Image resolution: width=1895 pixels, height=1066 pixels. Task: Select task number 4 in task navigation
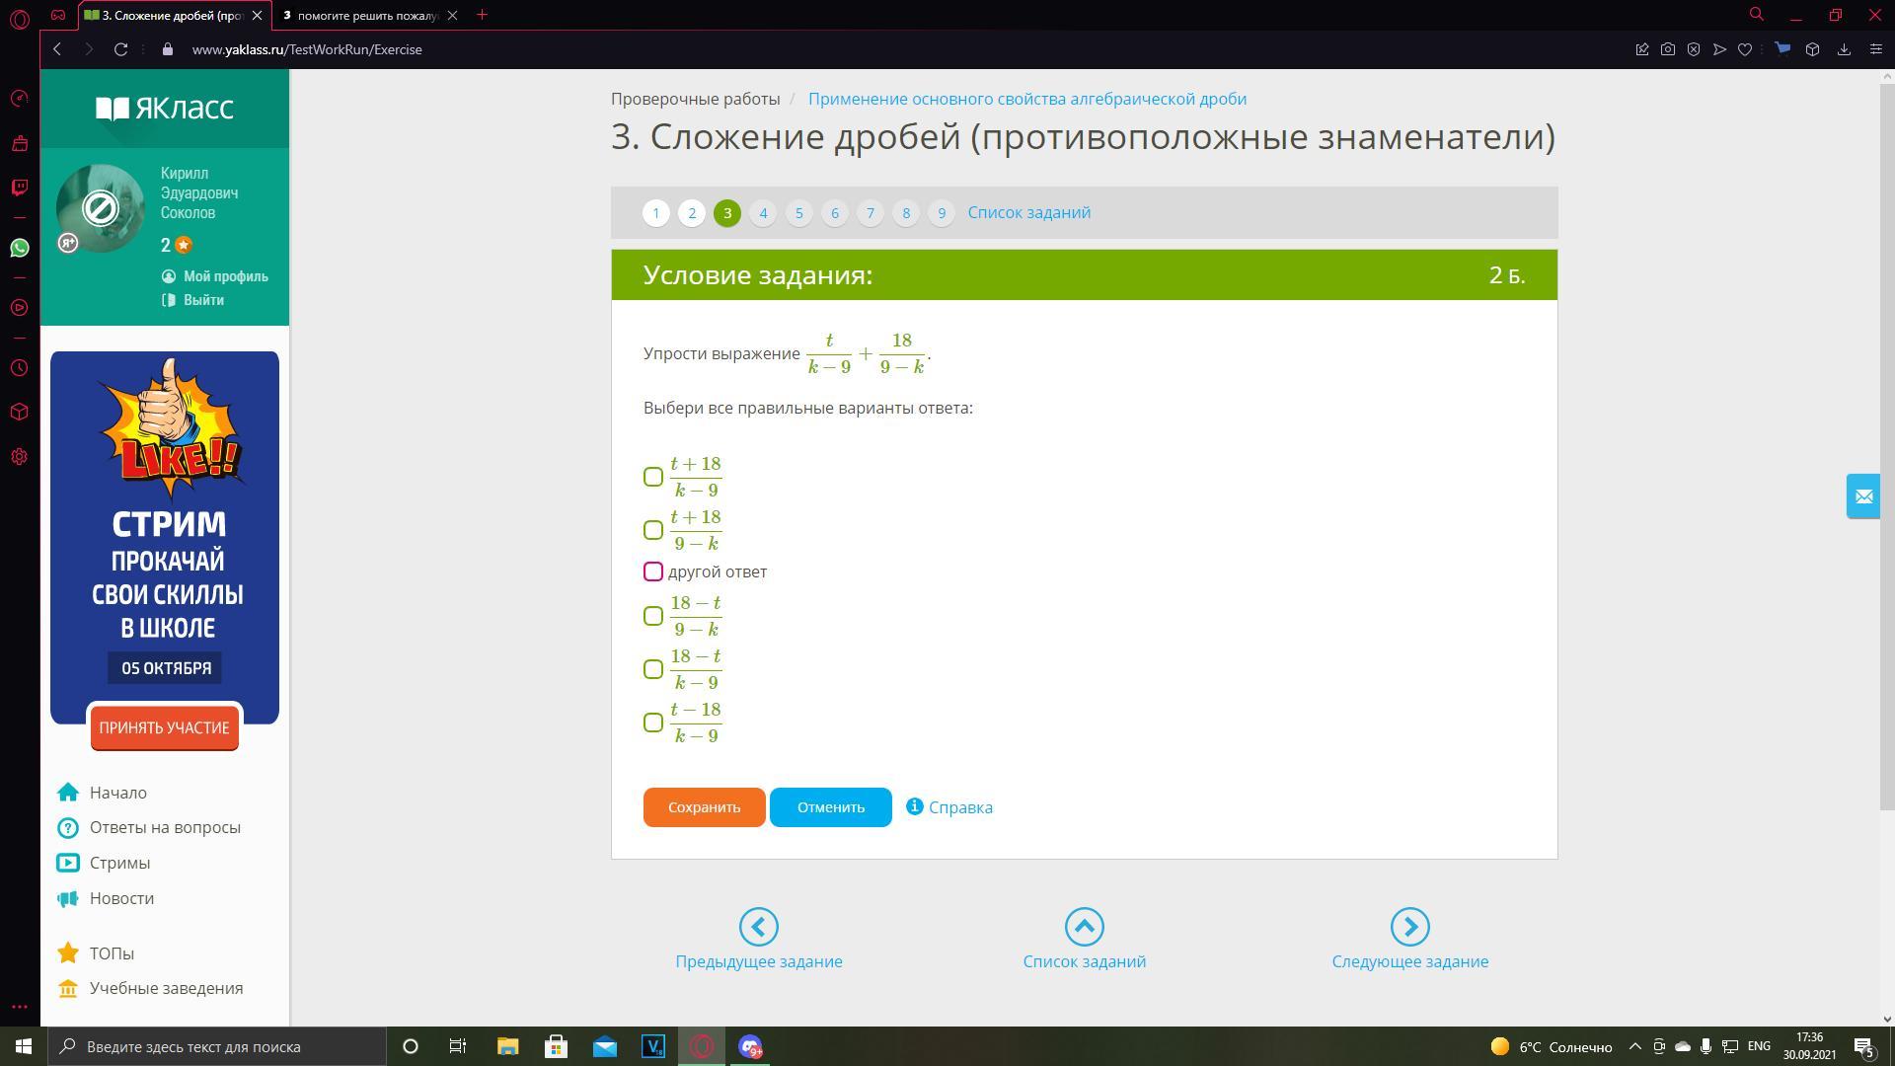[x=763, y=213]
